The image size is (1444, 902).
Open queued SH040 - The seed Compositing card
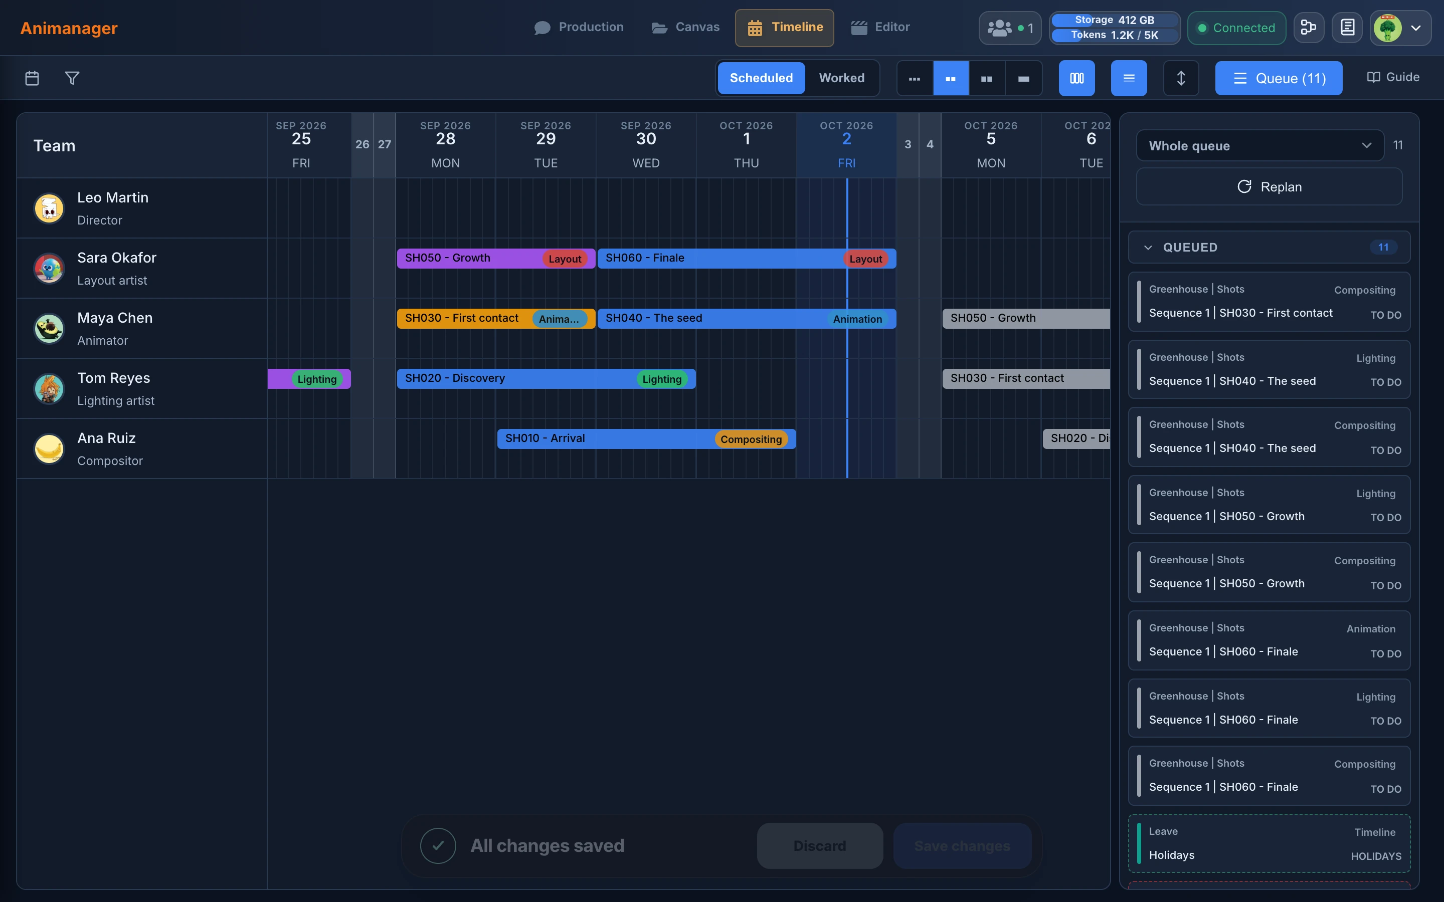point(1269,436)
